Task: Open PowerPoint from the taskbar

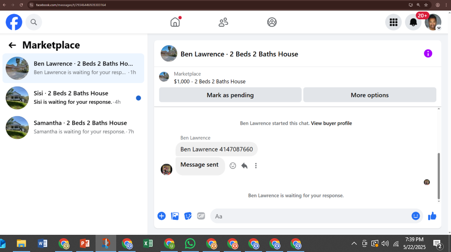Action: (x=85, y=244)
